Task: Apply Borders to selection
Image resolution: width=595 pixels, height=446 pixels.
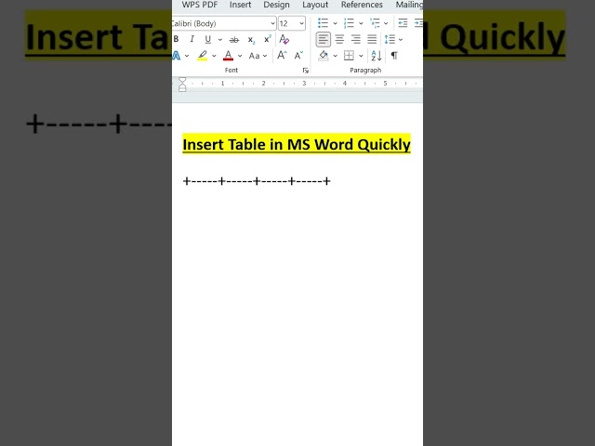Action: [349, 56]
